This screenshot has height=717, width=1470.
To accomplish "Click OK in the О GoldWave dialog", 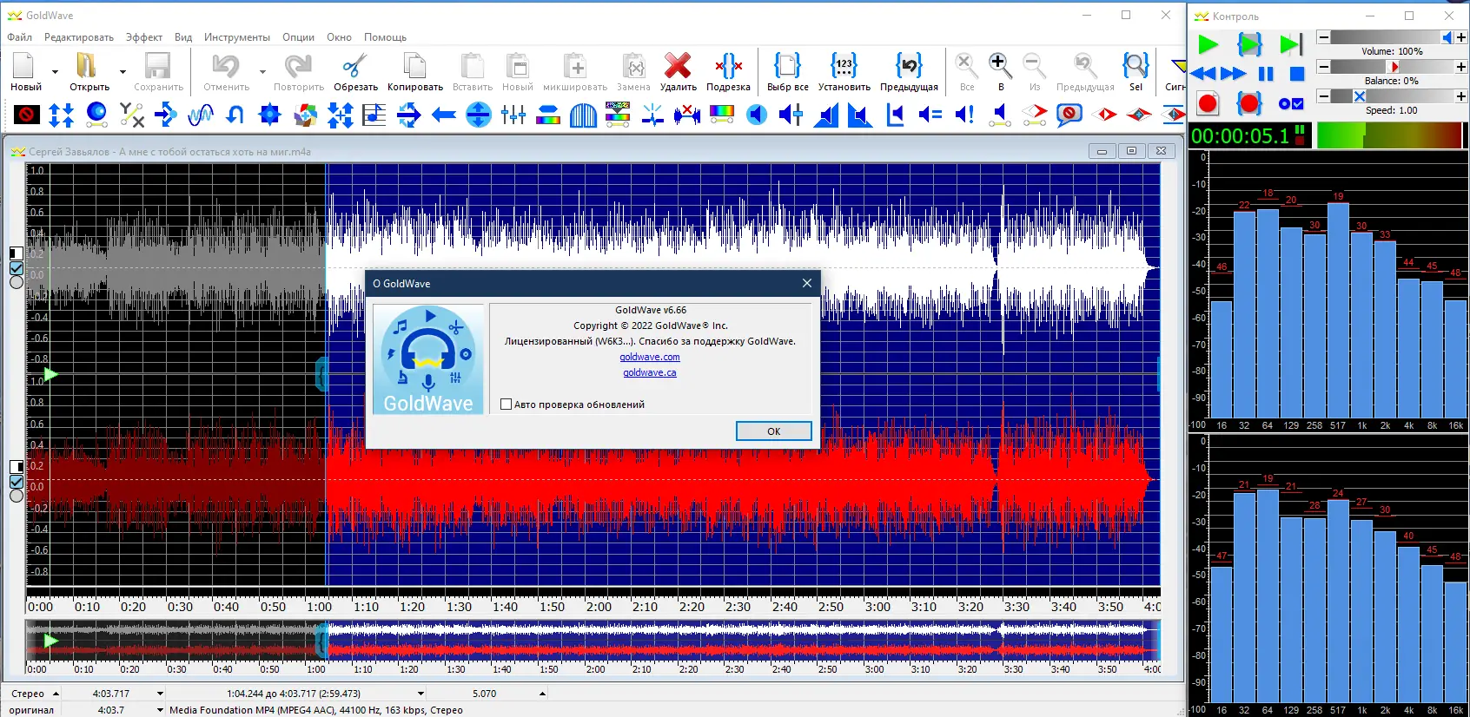I will [773, 431].
